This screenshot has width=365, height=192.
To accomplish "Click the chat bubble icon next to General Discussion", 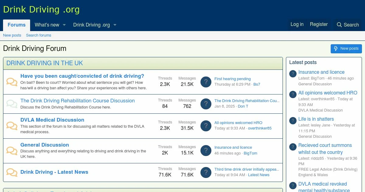I will point(12,151).
